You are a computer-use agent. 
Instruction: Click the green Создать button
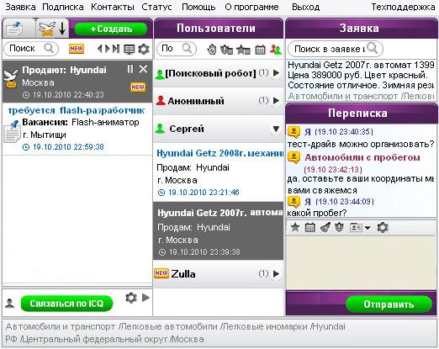[x=111, y=29]
